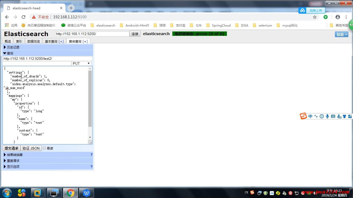Toggle punctuation mode on Sogou toolbar
This screenshot has height=198, width=353.
(x=316, y=116)
